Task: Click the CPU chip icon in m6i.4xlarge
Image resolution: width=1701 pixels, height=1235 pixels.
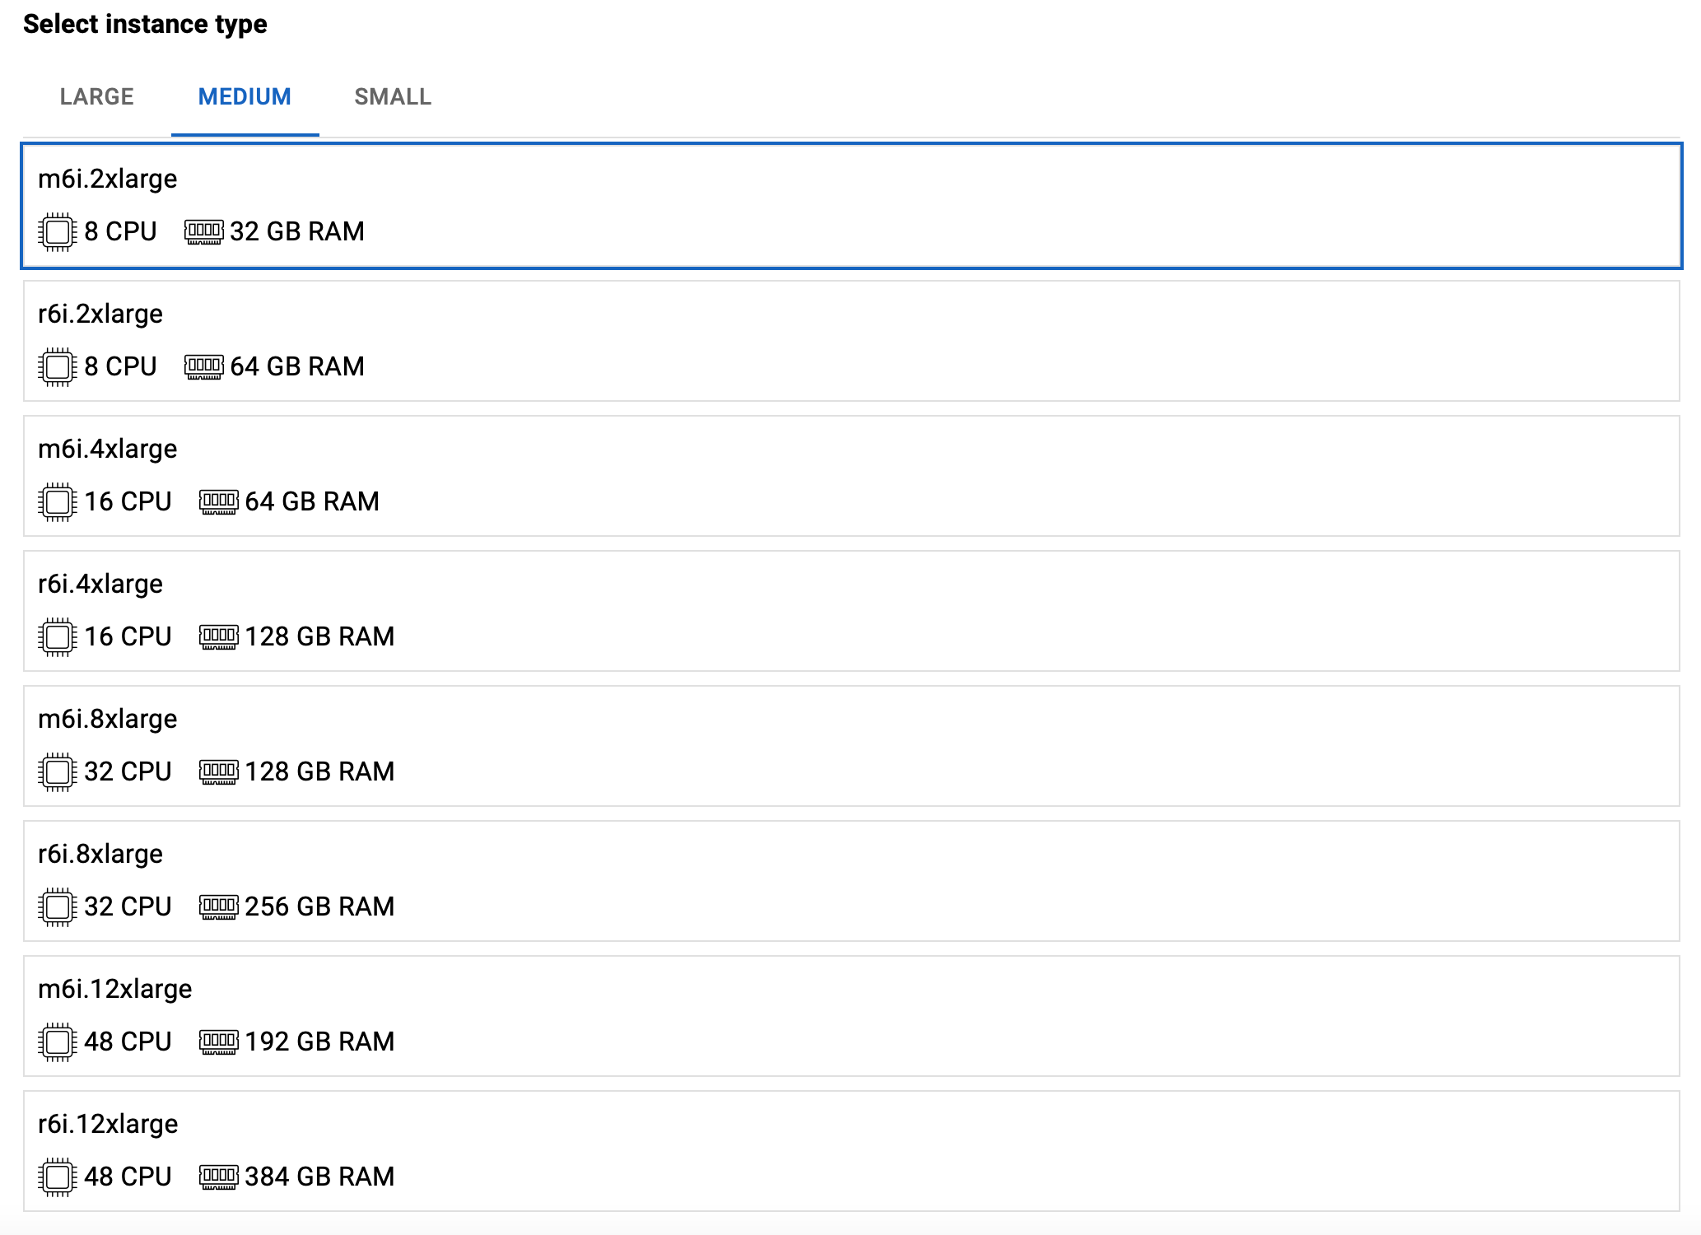Action: tap(58, 502)
